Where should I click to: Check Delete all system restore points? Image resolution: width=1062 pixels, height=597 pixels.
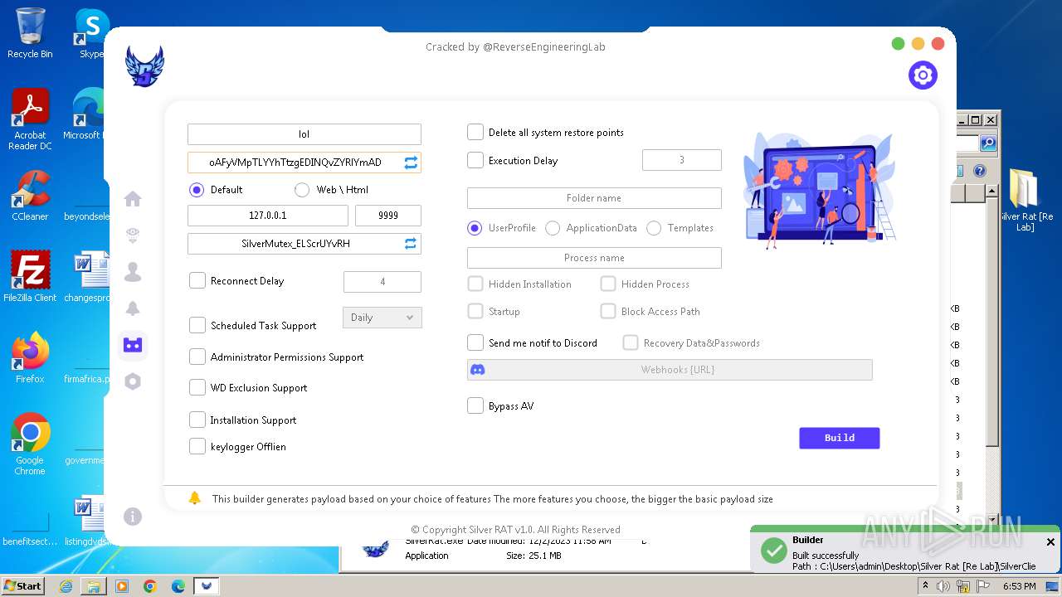(475, 132)
